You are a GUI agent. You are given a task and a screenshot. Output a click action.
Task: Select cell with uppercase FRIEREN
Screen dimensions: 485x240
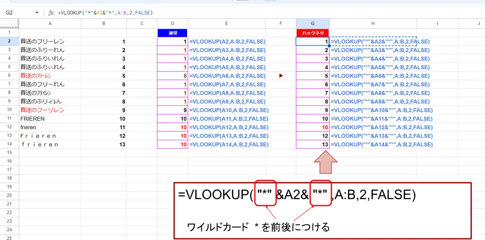50,119
